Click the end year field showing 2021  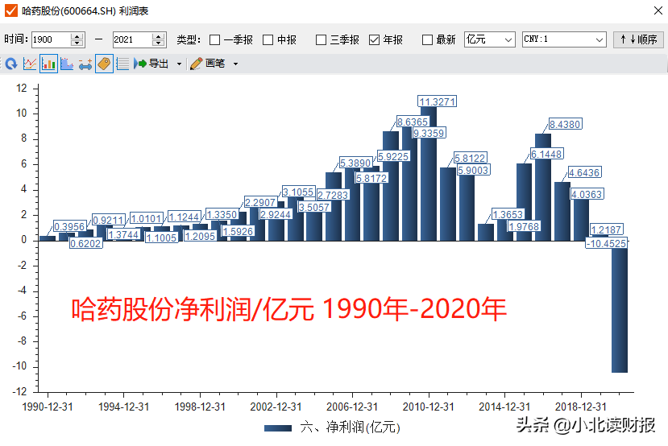[x=131, y=39]
